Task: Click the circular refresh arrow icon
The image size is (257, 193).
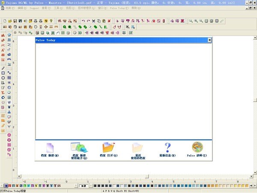Action: [36, 27]
